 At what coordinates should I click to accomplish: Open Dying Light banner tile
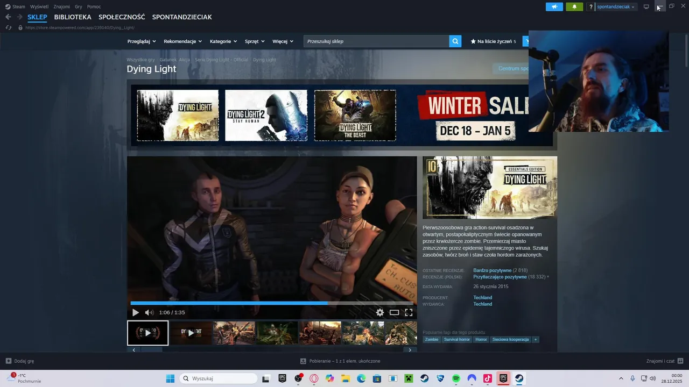click(x=178, y=116)
